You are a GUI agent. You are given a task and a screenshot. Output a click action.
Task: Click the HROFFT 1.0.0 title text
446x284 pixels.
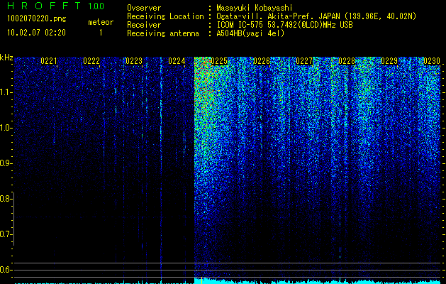click(56, 6)
